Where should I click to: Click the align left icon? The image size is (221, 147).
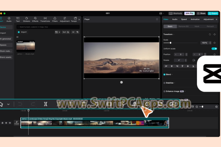pyautogui.click(x=166, y=66)
